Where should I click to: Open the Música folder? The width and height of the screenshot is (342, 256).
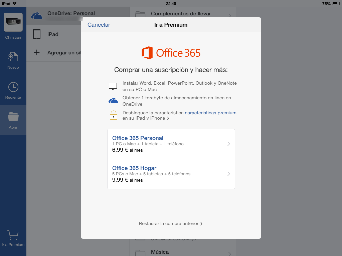tap(183, 251)
